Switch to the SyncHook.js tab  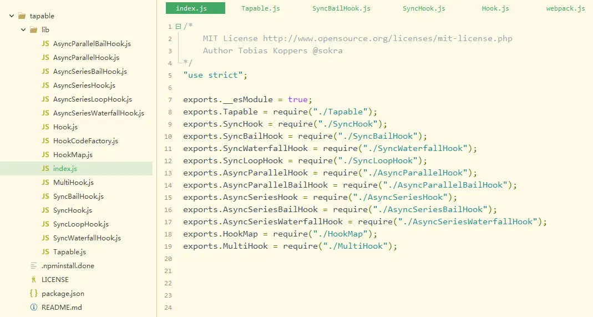[x=424, y=8]
